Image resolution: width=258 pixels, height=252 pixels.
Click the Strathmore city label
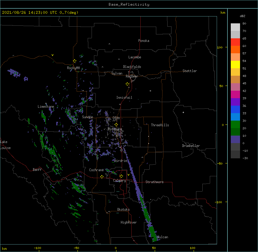click(x=154, y=182)
